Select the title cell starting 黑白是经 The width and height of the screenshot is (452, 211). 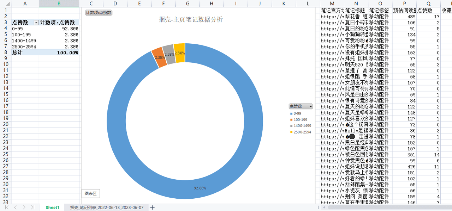[x=356, y=142]
